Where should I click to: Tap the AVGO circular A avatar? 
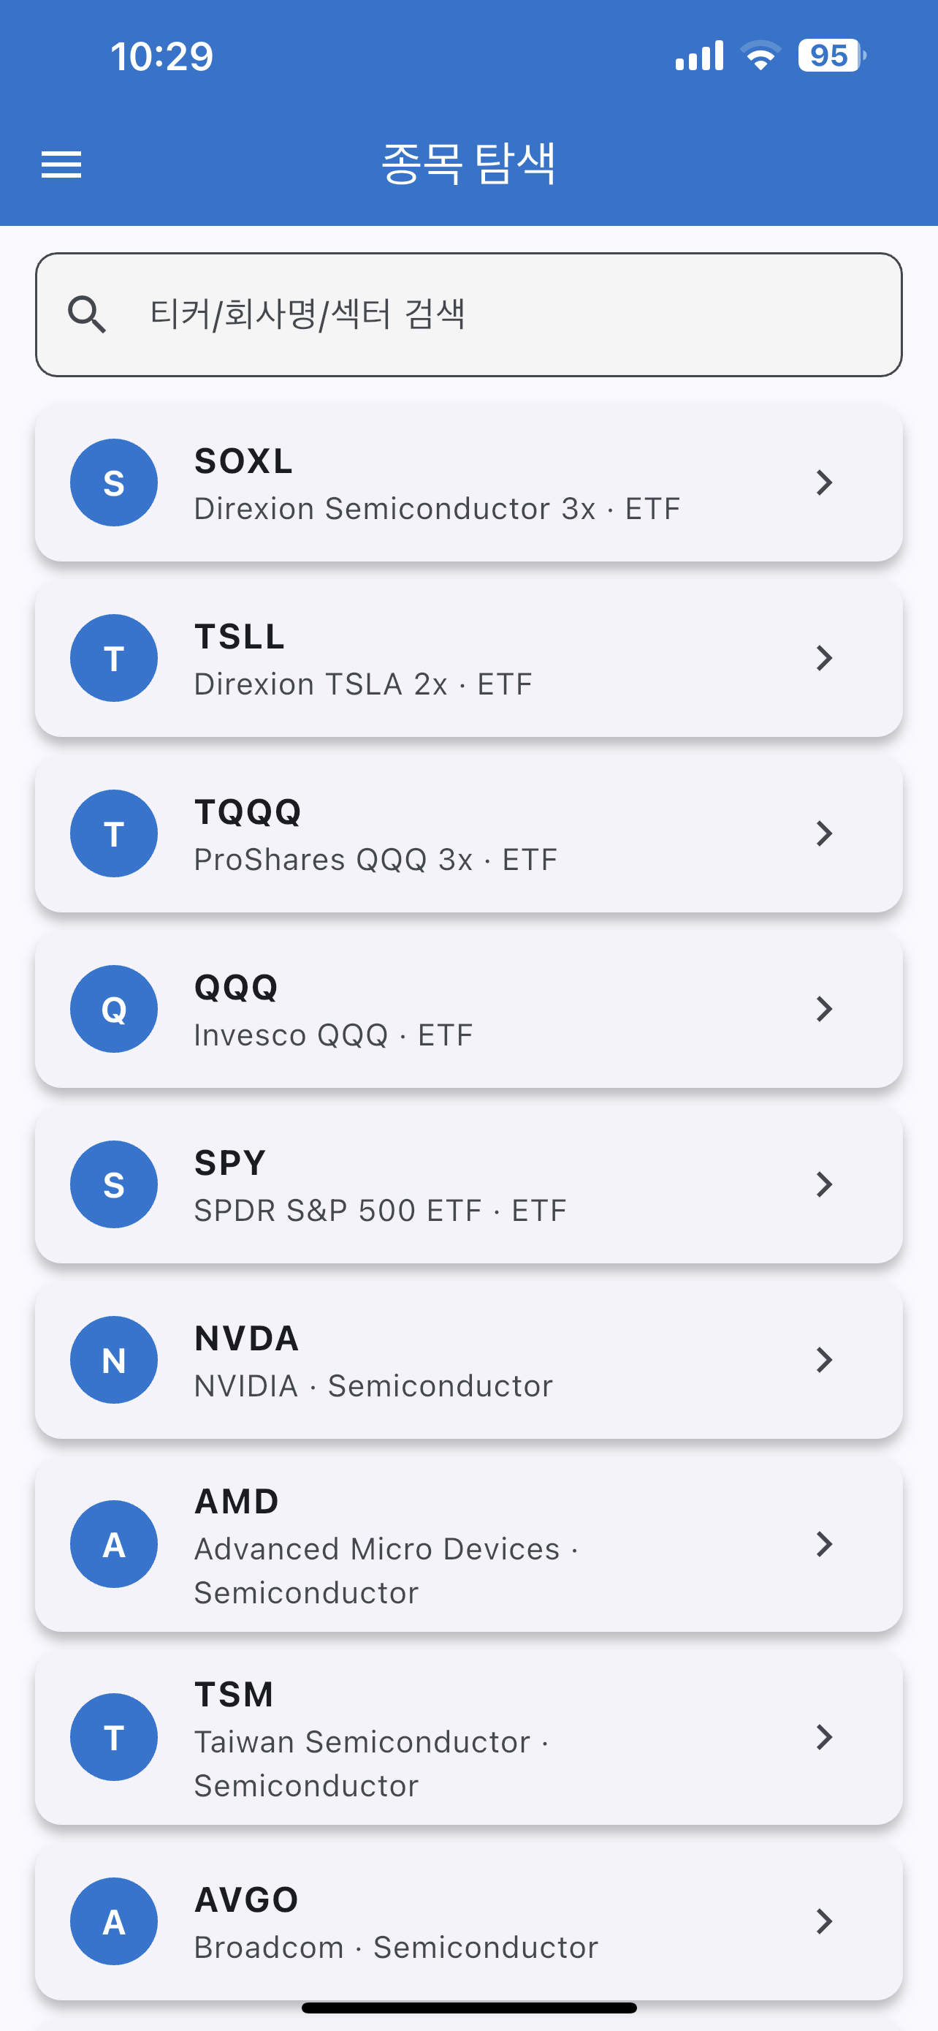[x=114, y=1921]
